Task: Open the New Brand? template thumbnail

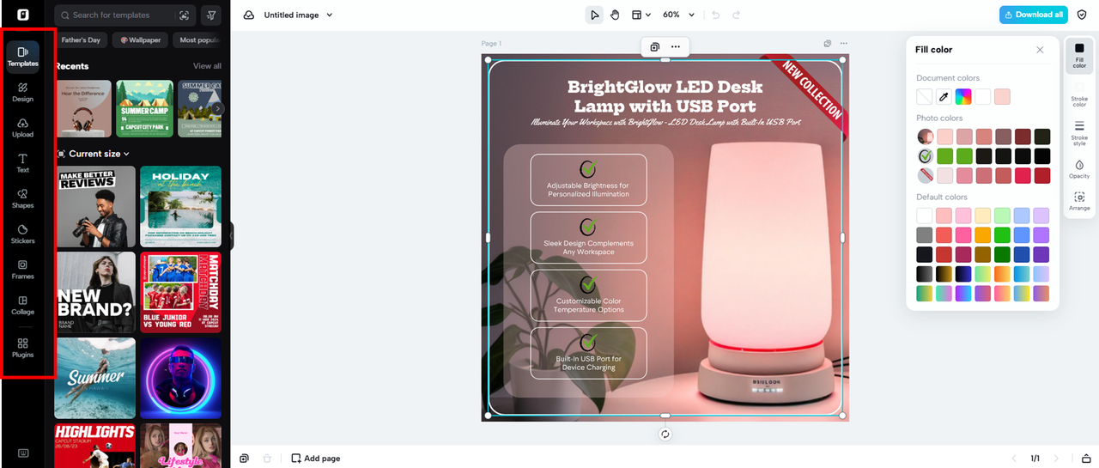Action: [95, 292]
